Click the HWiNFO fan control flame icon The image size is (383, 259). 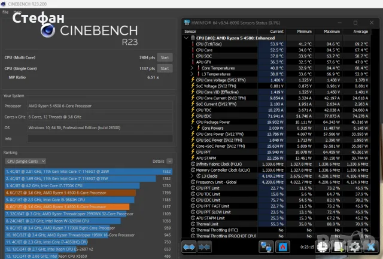click(x=282, y=247)
